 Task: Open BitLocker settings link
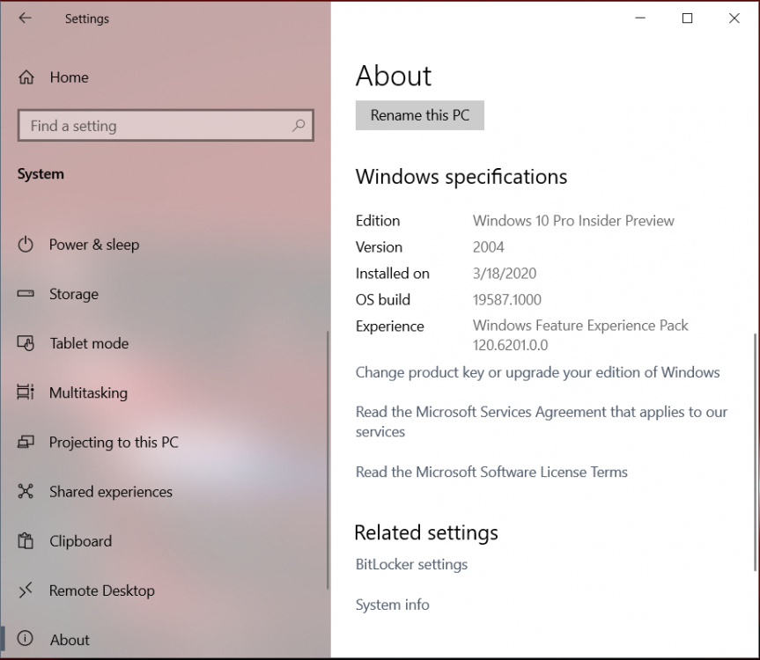[x=411, y=564]
